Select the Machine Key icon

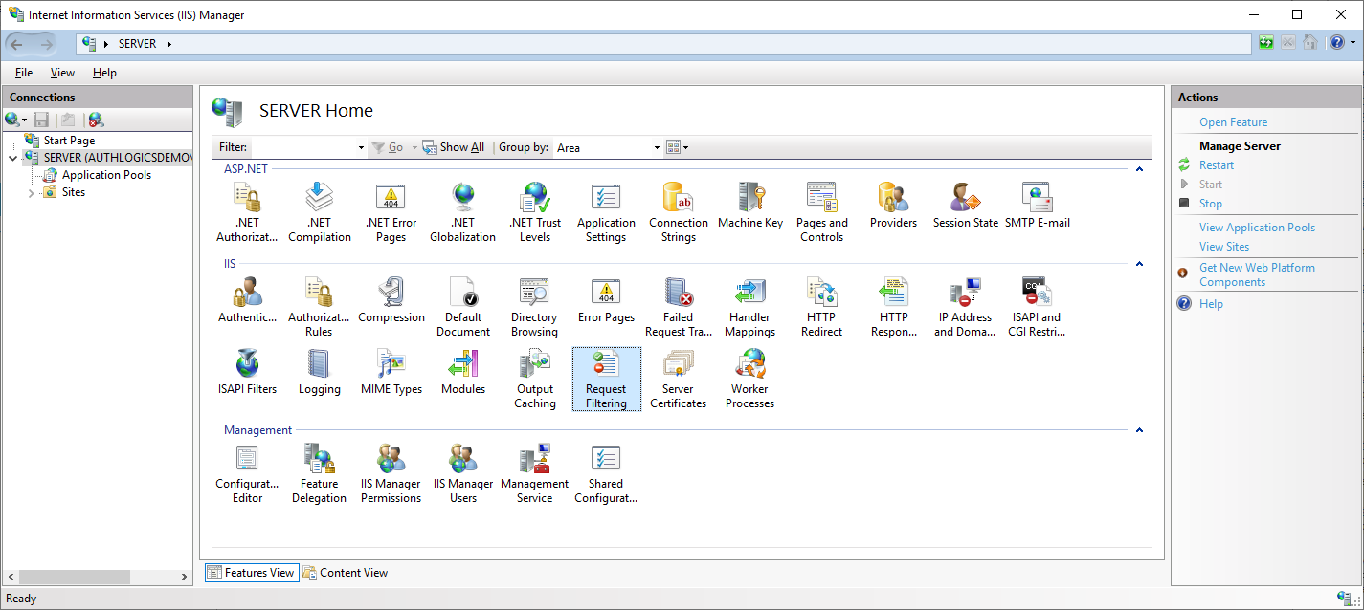pyautogui.click(x=750, y=206)
